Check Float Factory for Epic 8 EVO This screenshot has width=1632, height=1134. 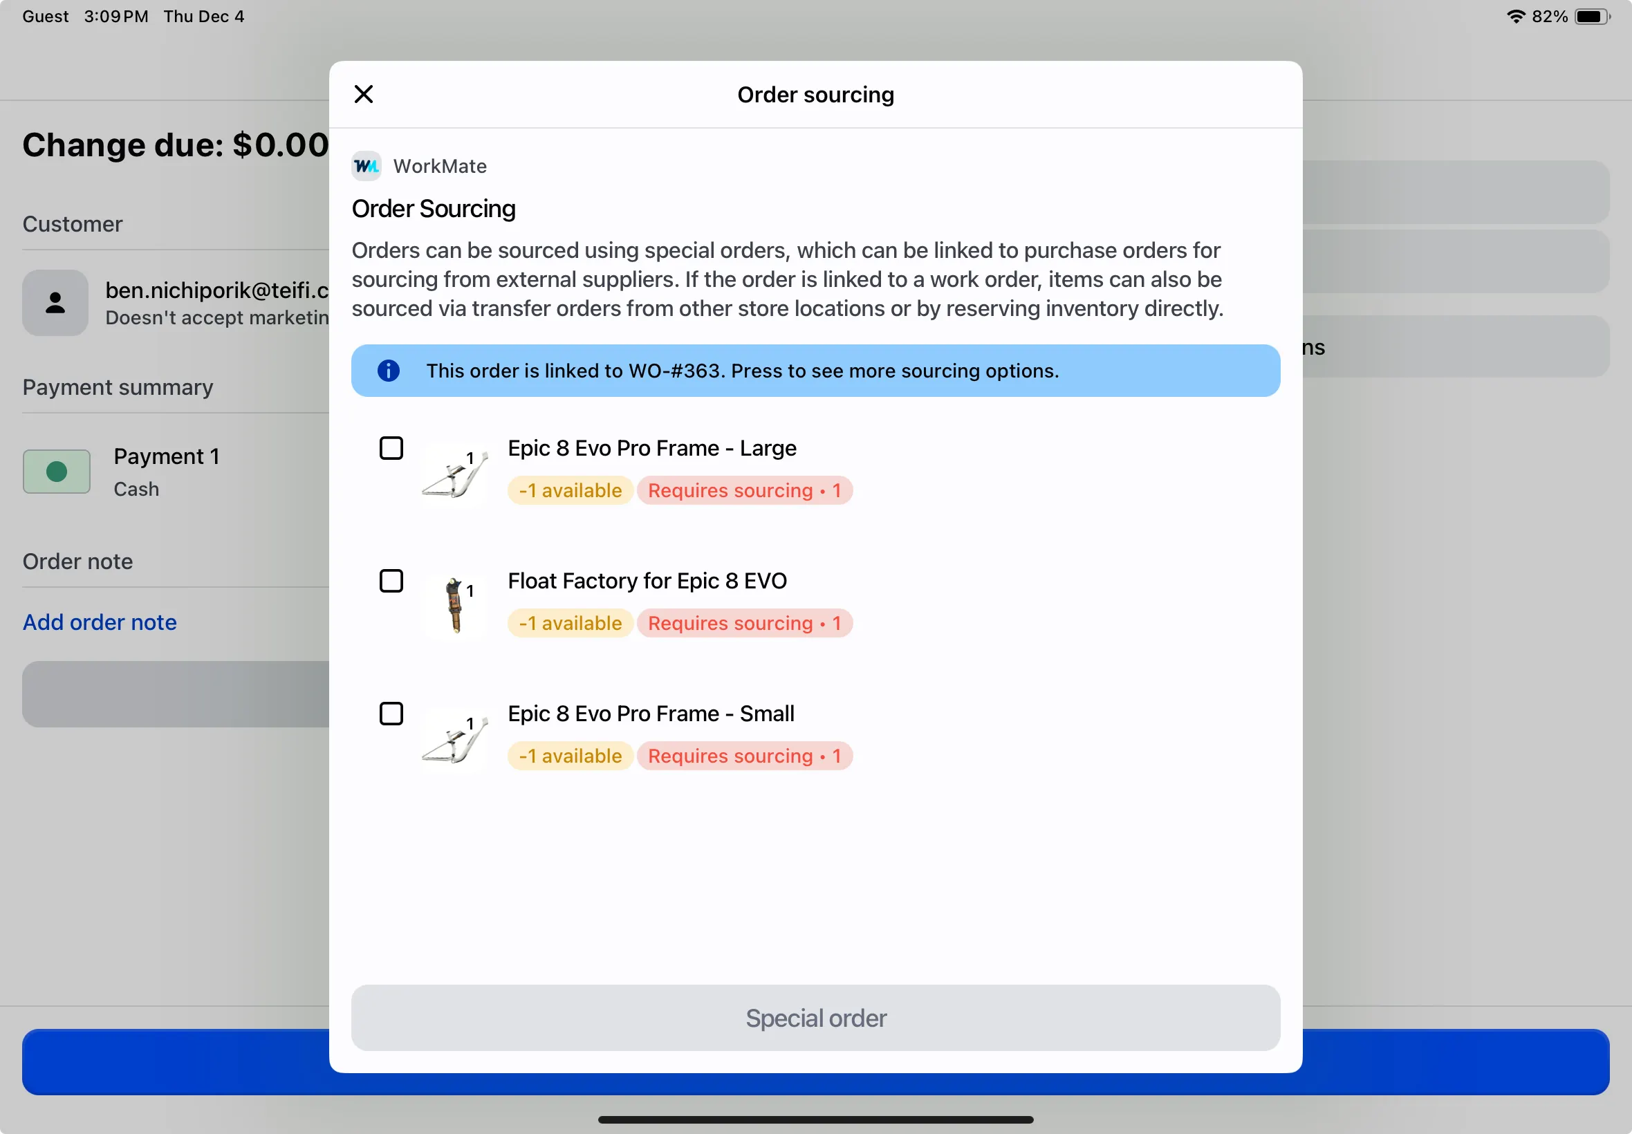(391, 582)
